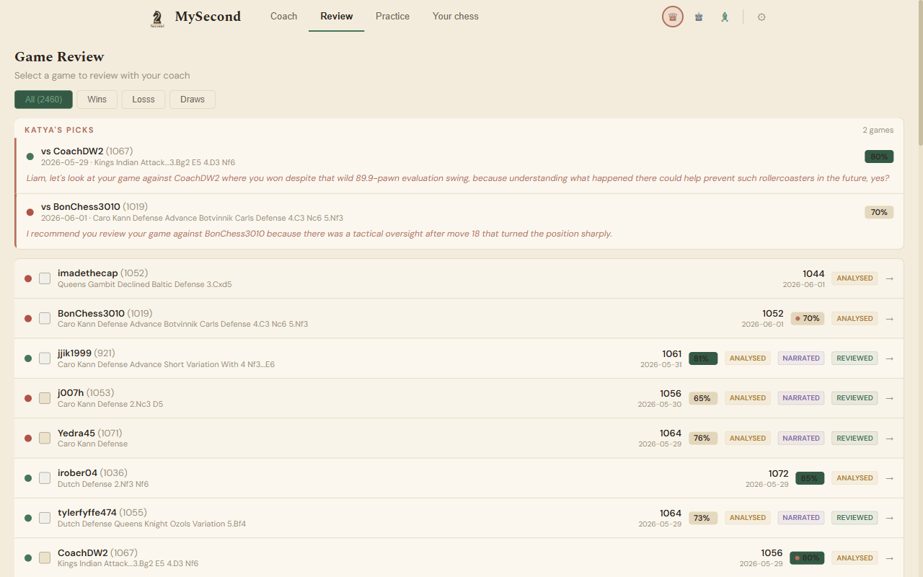Click the 80% badge in Katya's picks
Screen dimensions: 923x577
click(x=879, y=157)
